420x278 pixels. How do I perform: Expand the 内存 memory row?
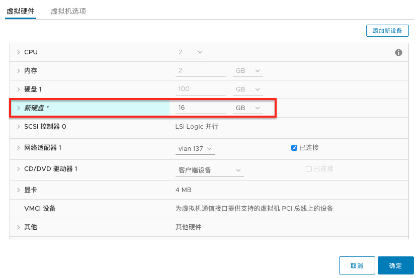pyautogui.click(x=19, y=71)
